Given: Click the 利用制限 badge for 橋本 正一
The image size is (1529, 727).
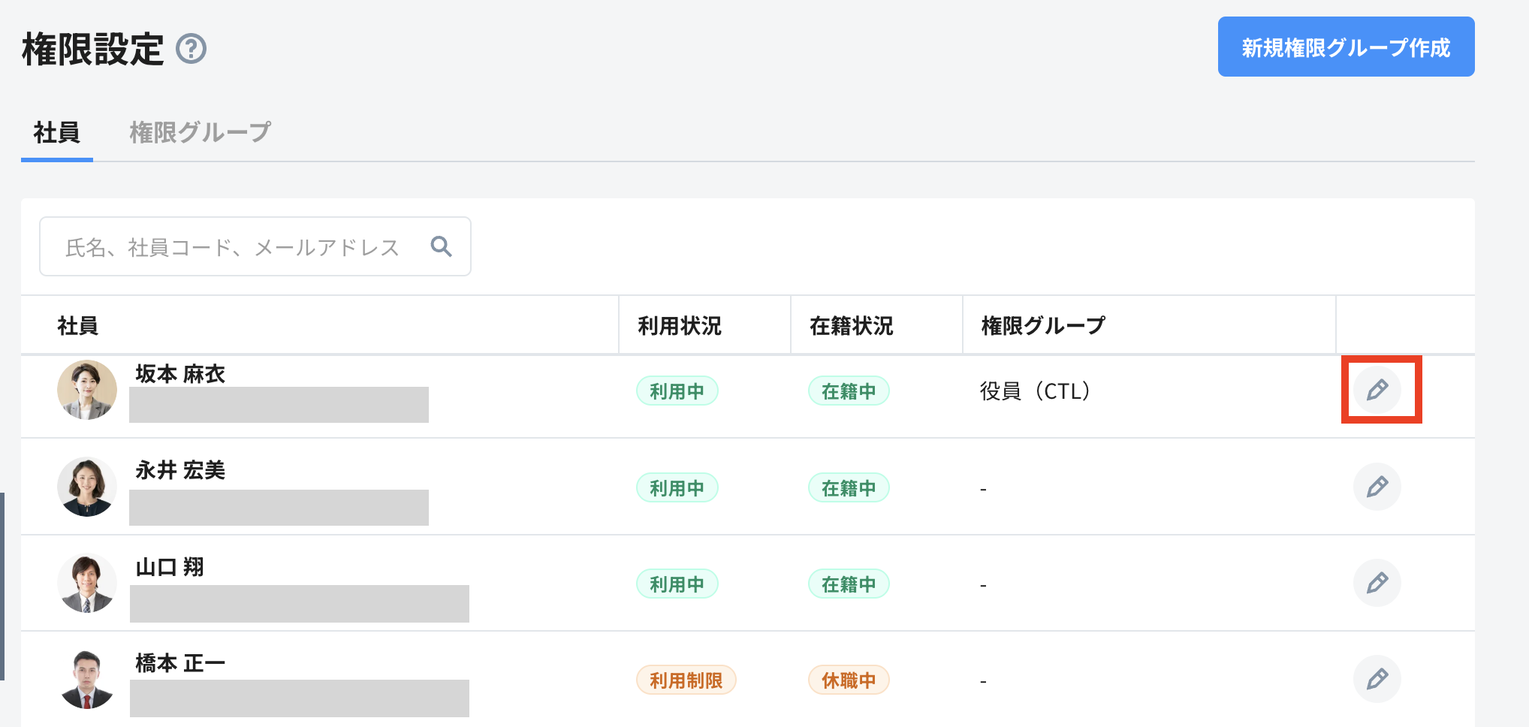Looking at the screenshot, I should (x=686, y=680).
